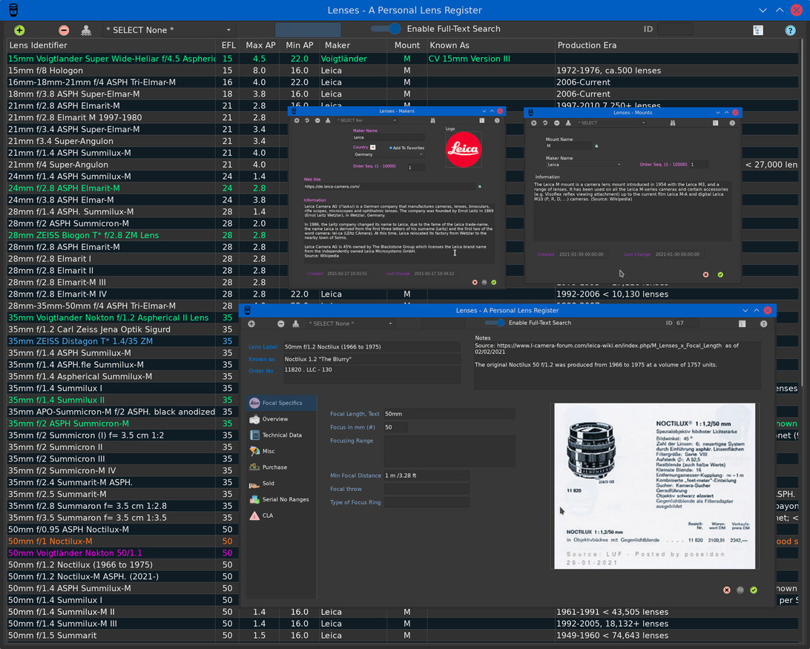This screenshot has width=810, height=649.
Task: Click the green save checkmark in lens detail window
Action: pyautogui.click(x=753, y=590)
